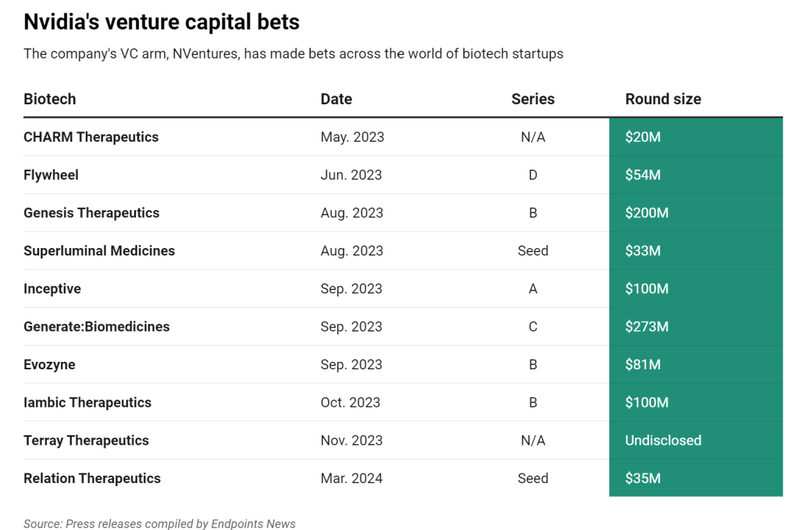Click the Terray Therapeutics name
This screenshot has height=530, width=793.
(x=86, y=440)
